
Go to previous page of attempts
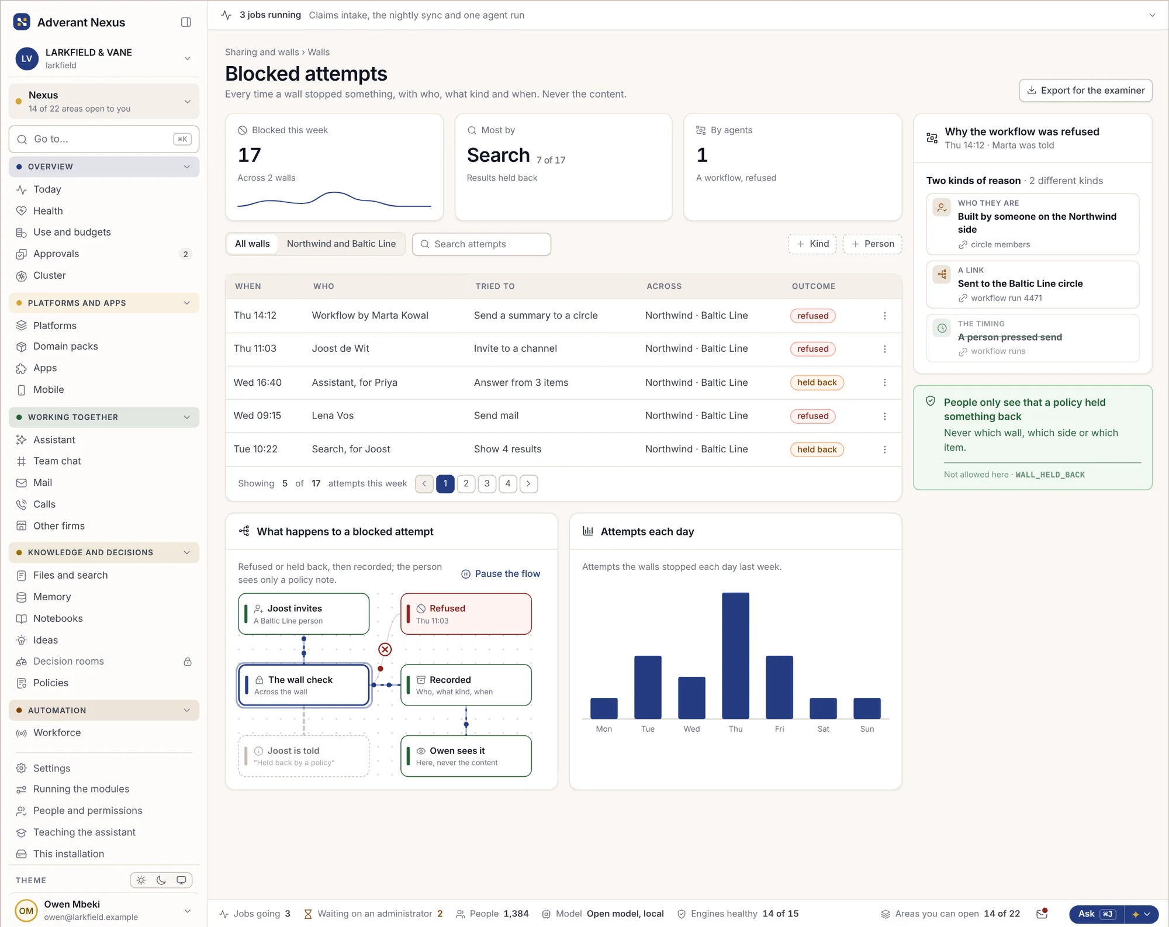tap(424, 483)
